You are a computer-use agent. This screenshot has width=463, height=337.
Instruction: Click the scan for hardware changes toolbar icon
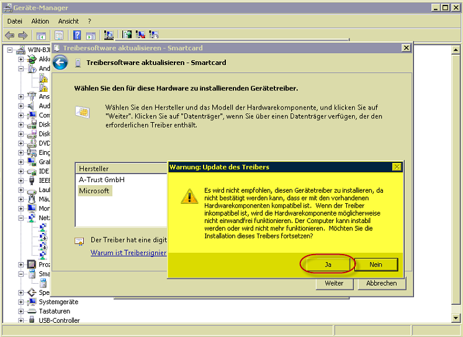pyautogui.click(x=109, y=35)
